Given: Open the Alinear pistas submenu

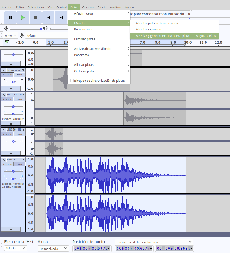Looking at the screenshot, I should 99,65.
